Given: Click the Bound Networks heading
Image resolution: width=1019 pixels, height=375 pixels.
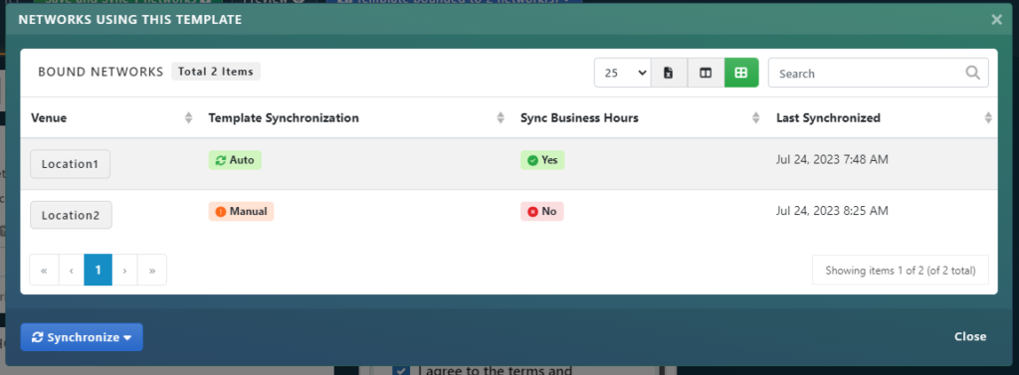Looking at the screenshot, I should (x=101, y=72).
